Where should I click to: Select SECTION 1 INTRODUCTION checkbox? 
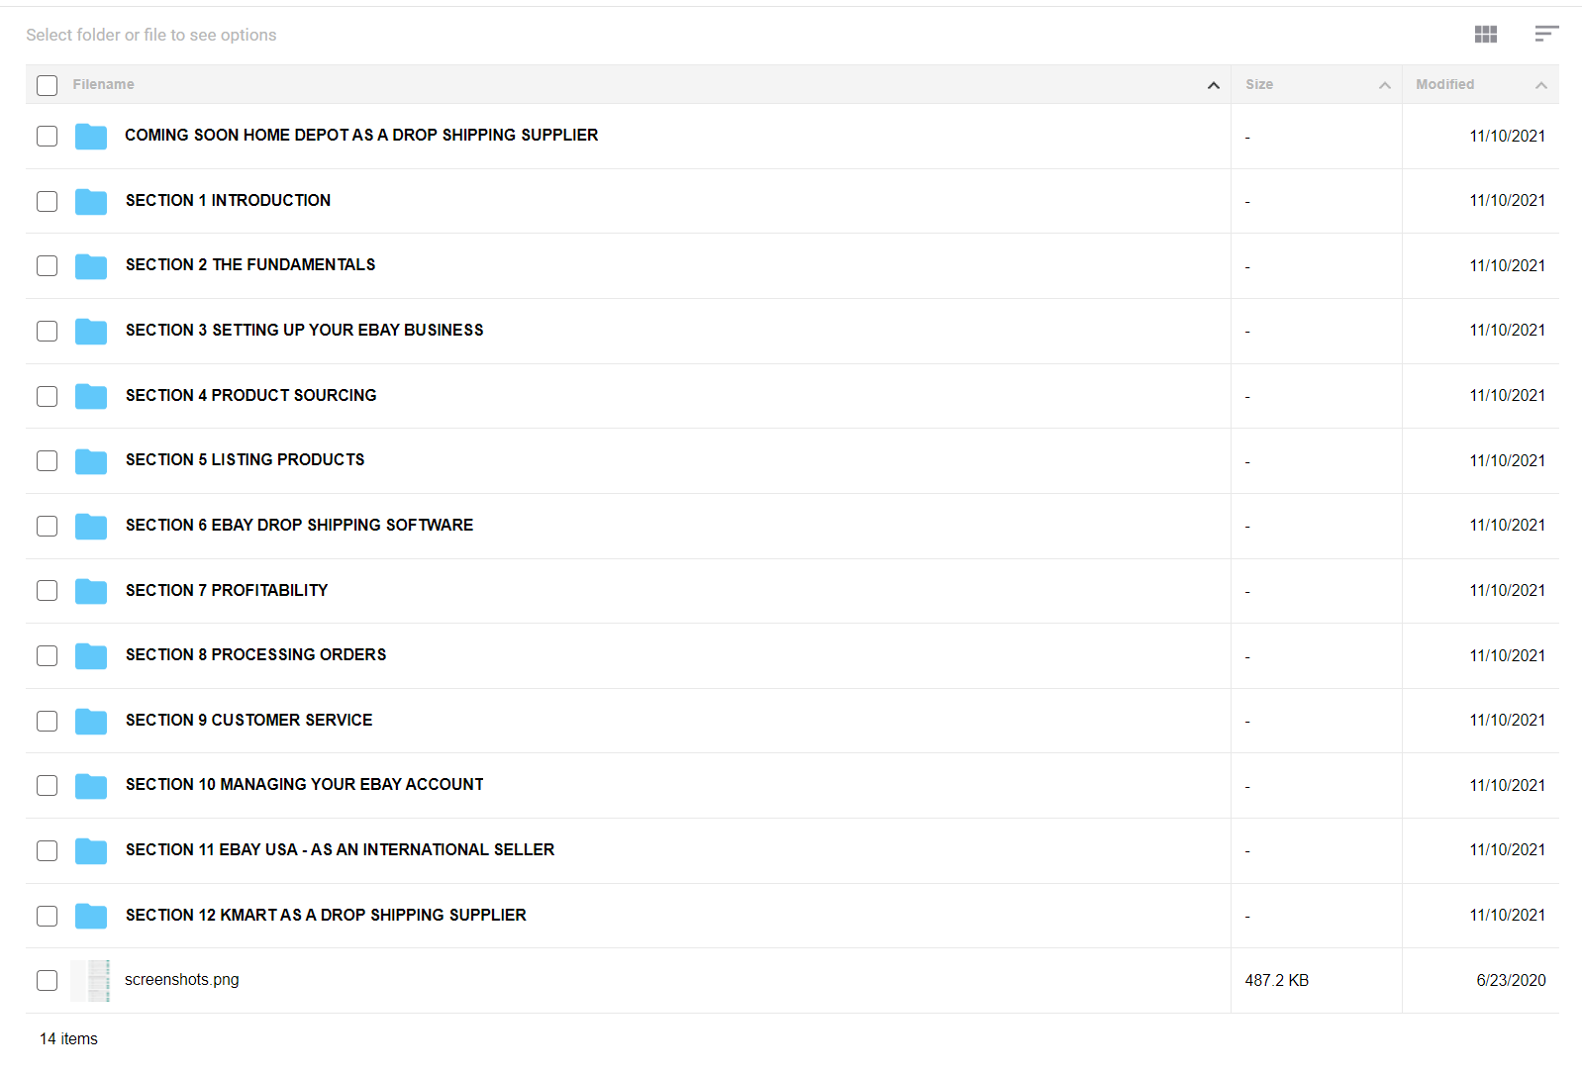[x=47, y=201]
